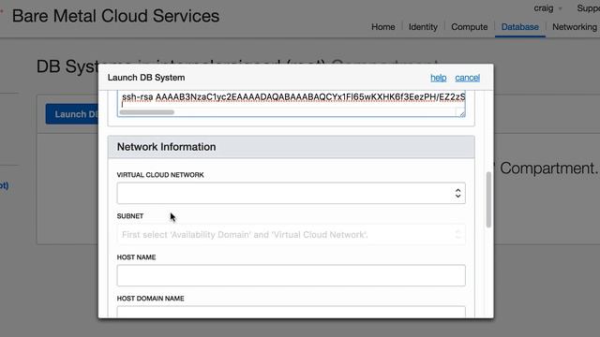Click the SUBNET label
The height and width of the screenshot is (337, 600).
130,216
